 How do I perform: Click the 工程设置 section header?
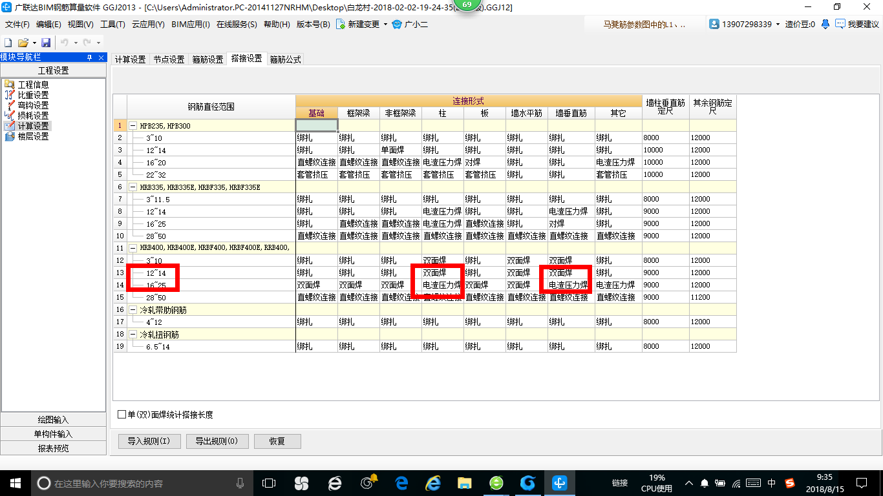[53, 70]
